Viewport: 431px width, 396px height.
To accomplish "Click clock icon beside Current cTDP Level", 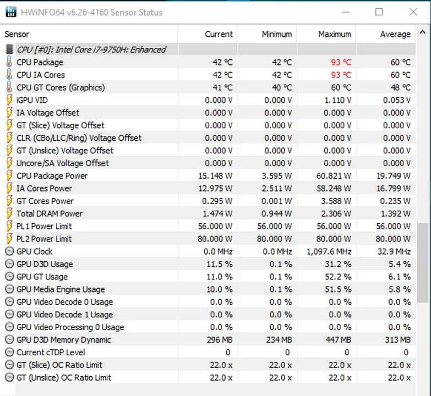I will [9, 353].
